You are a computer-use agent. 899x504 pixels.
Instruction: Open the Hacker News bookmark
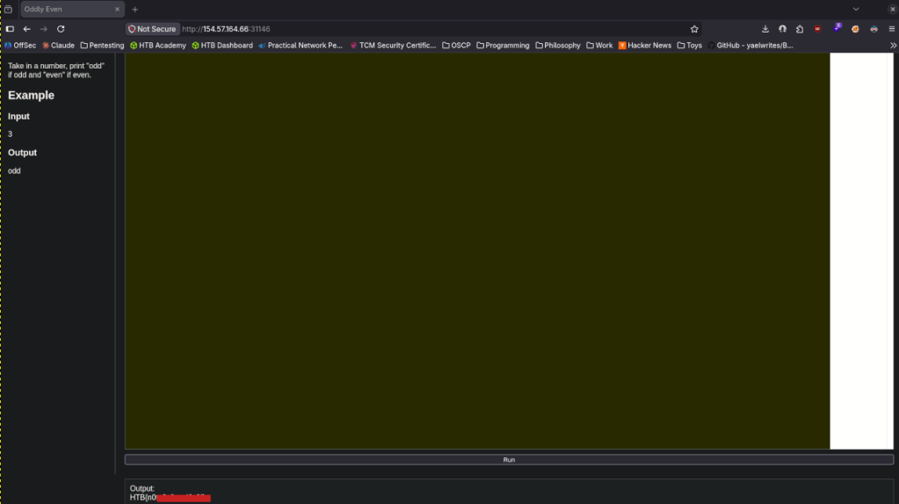tap(645, 46)
